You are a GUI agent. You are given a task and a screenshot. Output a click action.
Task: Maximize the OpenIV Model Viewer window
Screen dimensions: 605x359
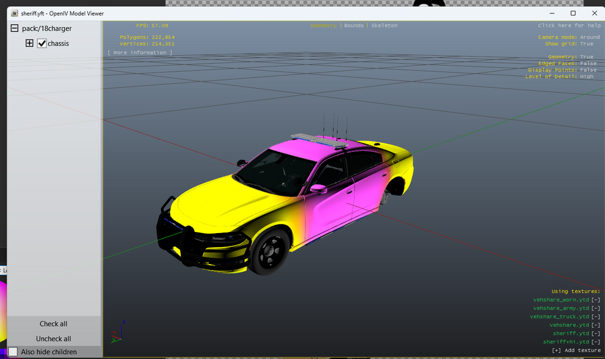[x=573, y=13]
